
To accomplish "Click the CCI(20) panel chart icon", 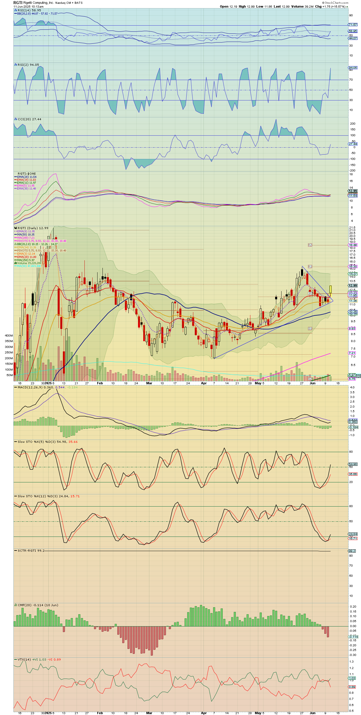I will (16, 119).
